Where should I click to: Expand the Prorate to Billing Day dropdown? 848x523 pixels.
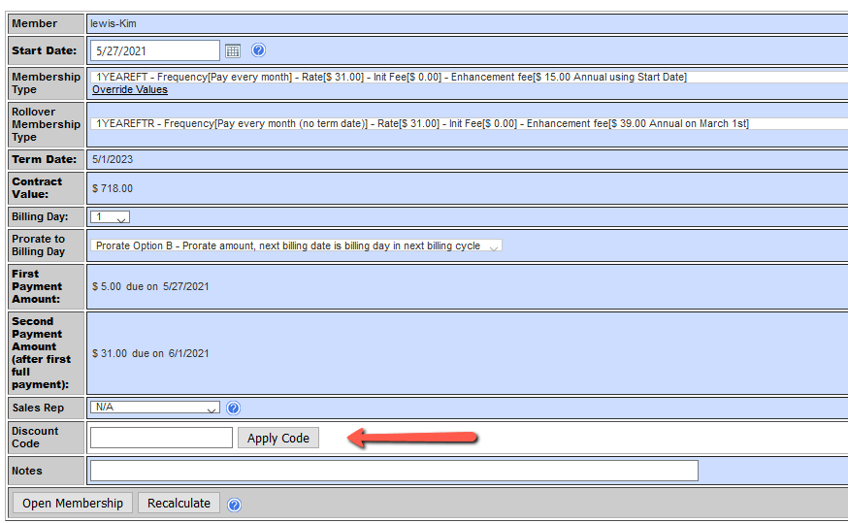coord(296,245)
